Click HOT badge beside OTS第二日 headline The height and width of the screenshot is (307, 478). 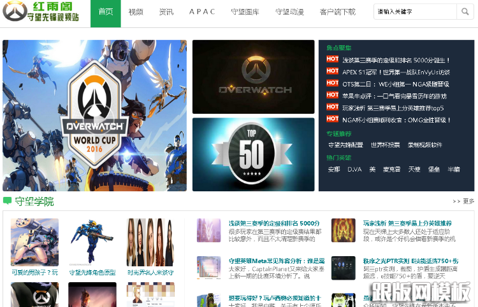[332, 83]
